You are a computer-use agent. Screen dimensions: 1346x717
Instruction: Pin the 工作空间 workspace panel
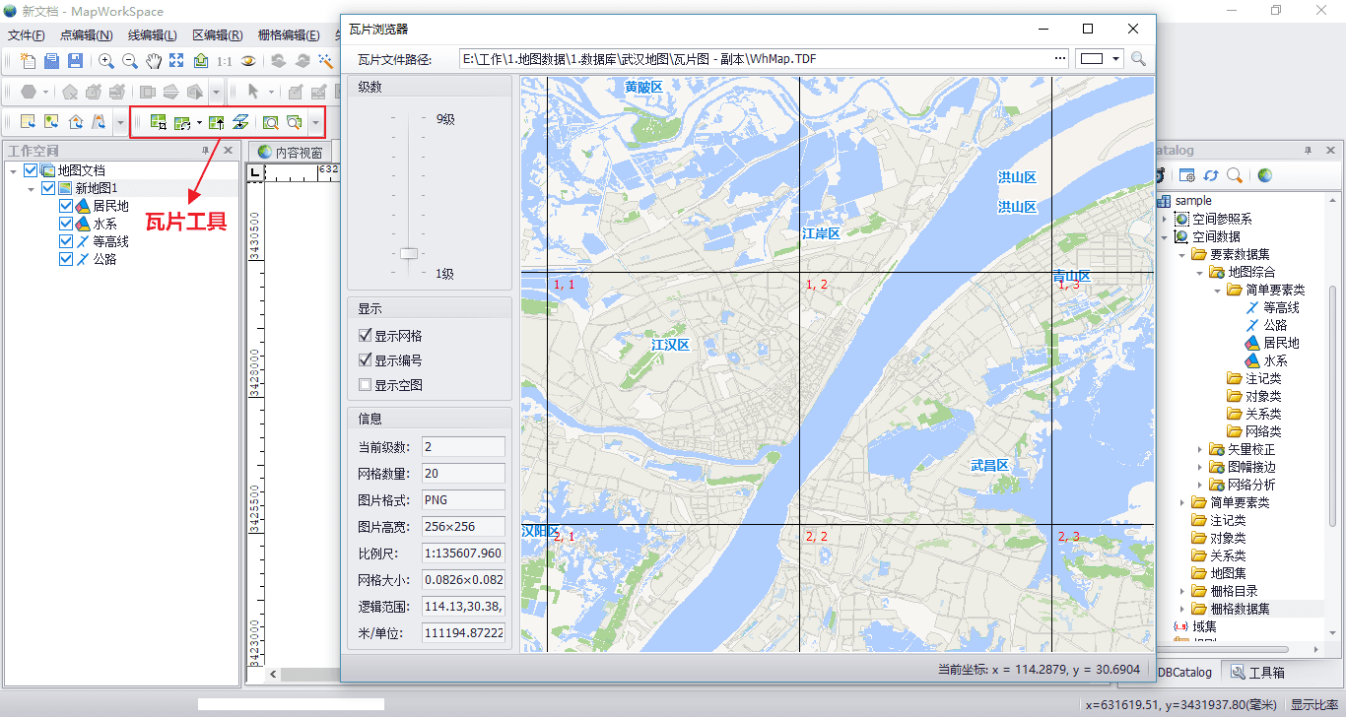[206, 151]
